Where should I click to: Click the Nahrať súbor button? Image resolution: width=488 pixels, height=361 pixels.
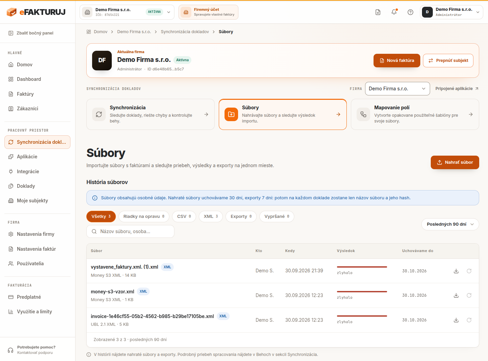click(455, 162)
